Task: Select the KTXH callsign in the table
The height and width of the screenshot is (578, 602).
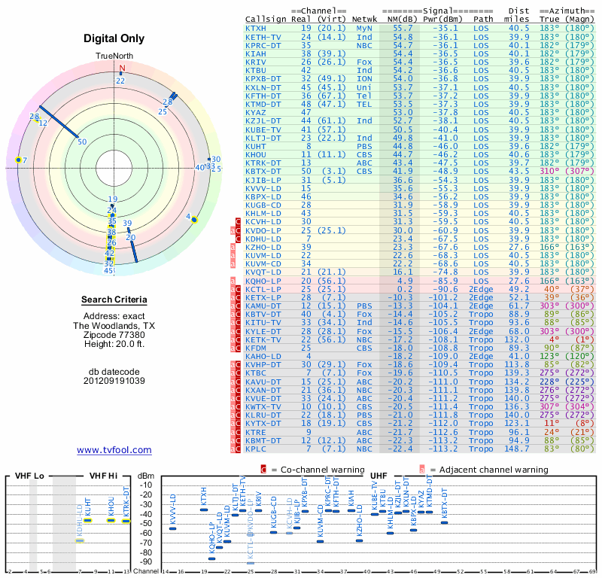Action: [x=256, y=28]
